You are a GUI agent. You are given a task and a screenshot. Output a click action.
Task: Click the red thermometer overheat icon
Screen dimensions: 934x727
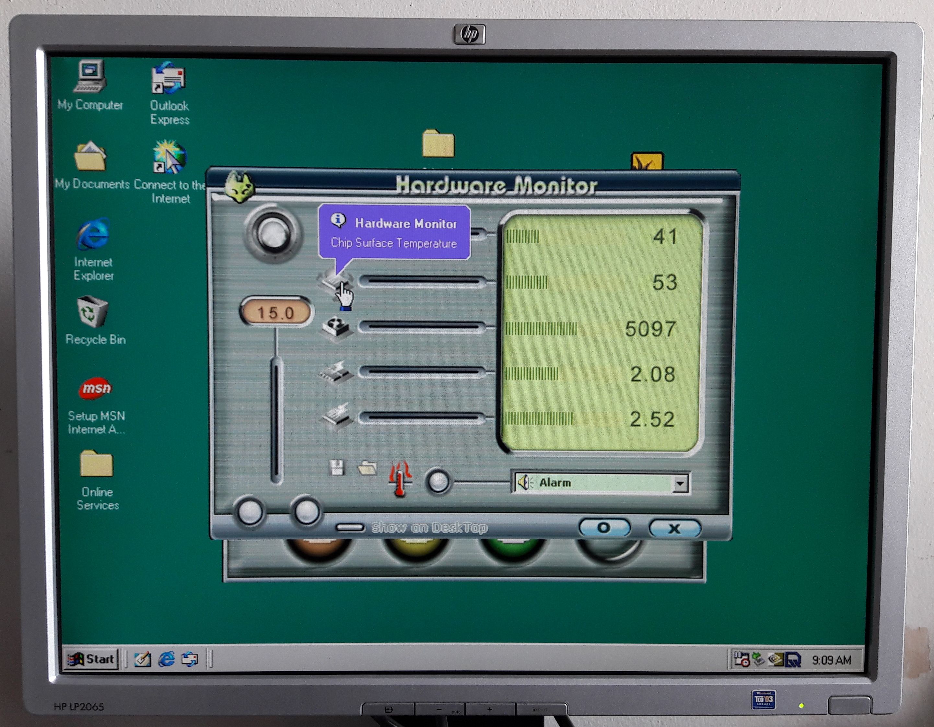[x=400, y=478]
